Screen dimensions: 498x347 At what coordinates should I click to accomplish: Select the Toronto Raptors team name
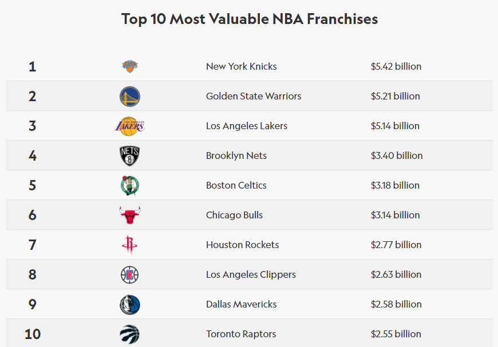[x=241, y=334]
